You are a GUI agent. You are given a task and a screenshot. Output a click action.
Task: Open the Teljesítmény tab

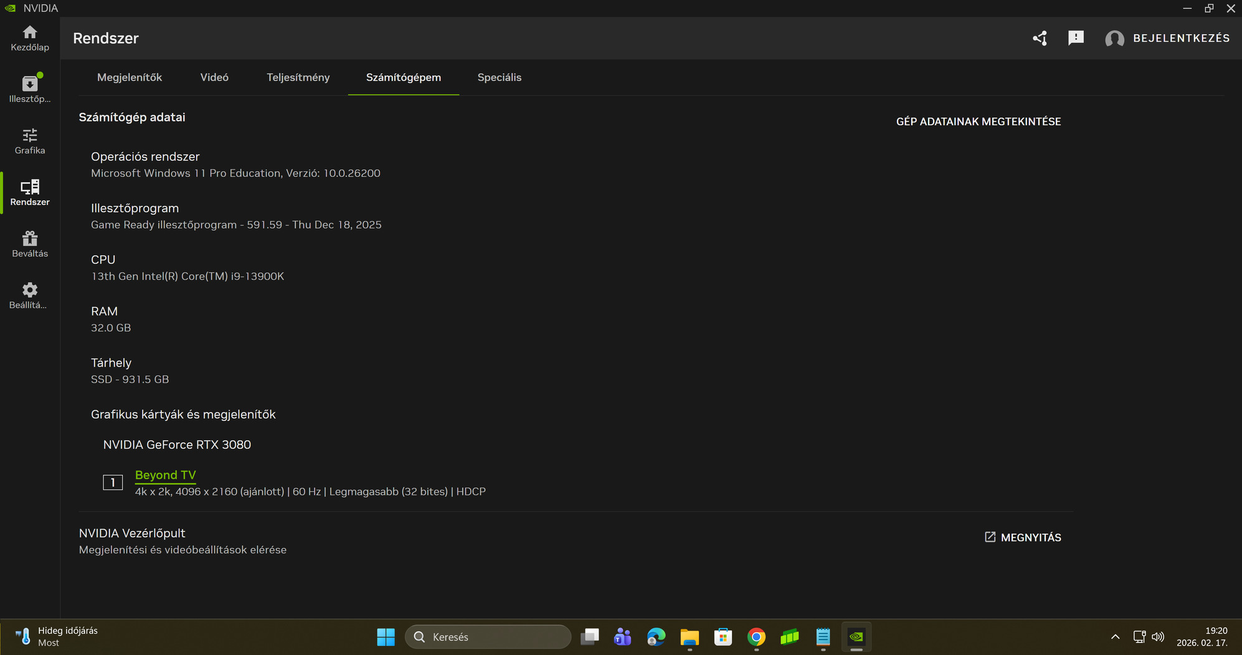tap(298, 77)
